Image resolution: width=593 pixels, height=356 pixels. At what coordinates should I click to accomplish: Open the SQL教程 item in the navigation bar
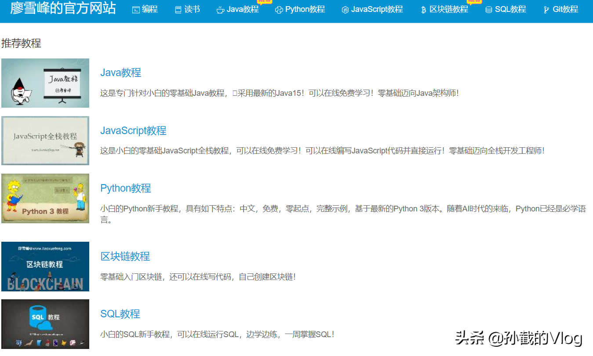[x=510, y=9]
